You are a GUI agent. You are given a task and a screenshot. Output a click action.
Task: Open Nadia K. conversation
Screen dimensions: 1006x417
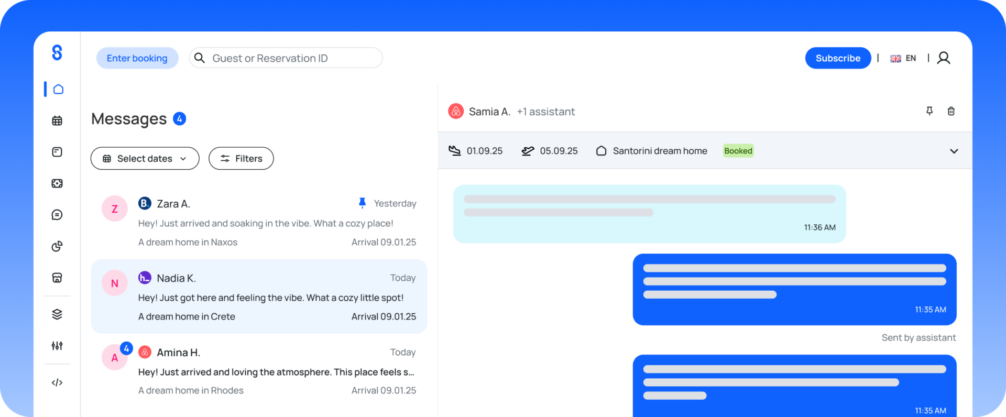click(x=259, y=297)
